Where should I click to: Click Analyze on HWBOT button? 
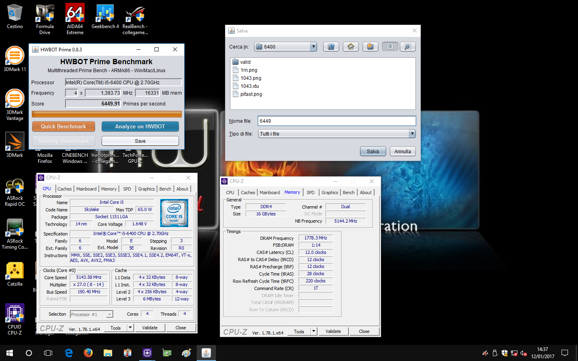coord(140,126)
